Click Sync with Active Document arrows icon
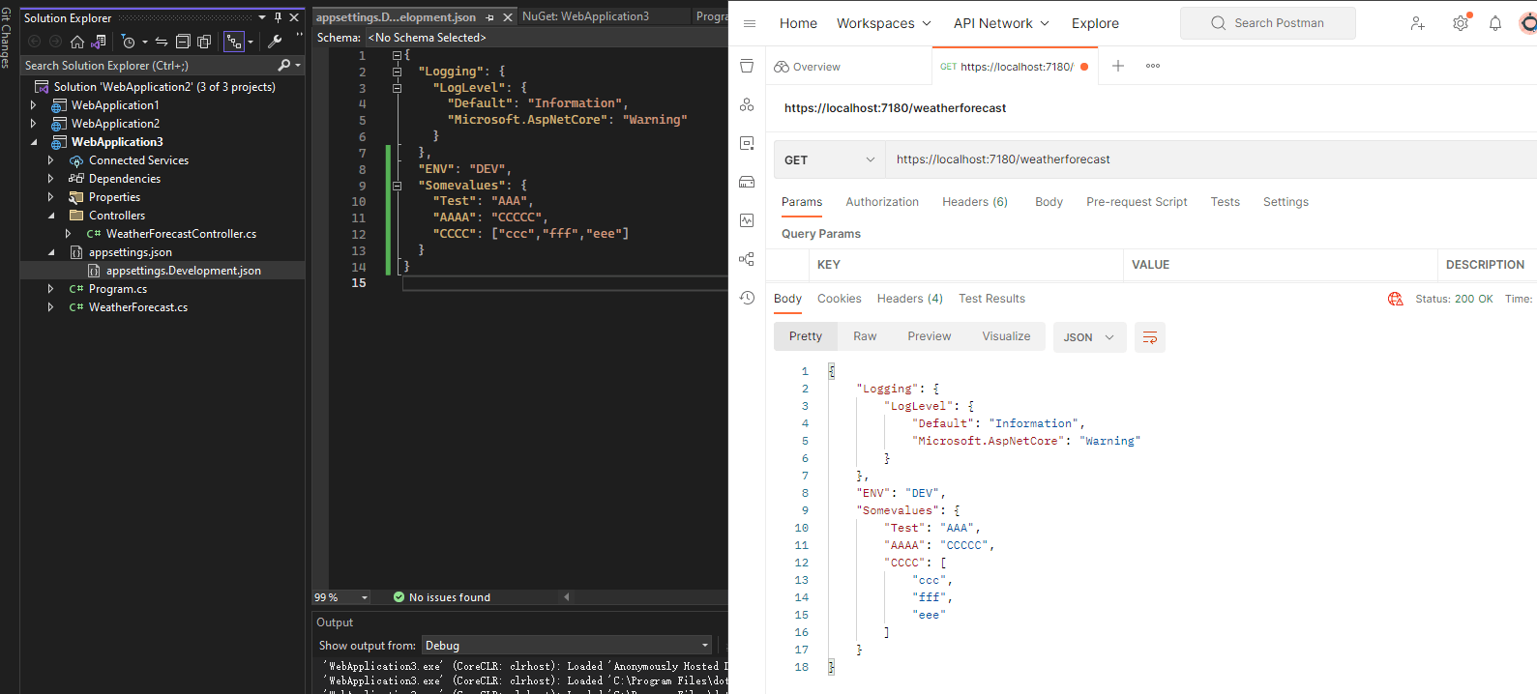The image size is (1537, 694). tap(162, 42)
